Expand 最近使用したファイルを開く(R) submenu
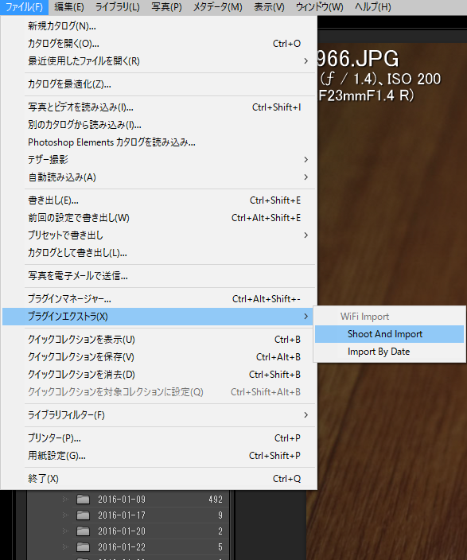The image size is (467, 560). click(158, 61)
